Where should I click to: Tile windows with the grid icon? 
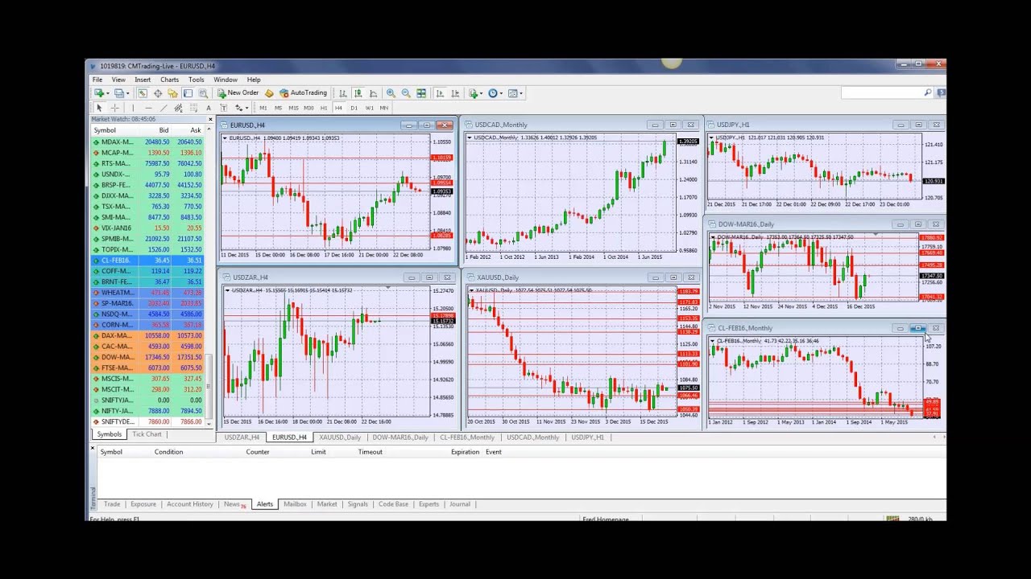[x=421, y=93]
